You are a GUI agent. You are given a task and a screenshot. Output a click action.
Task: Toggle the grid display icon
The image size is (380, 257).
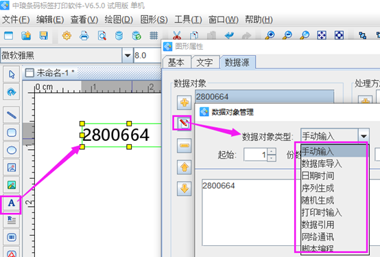(154, 36)
